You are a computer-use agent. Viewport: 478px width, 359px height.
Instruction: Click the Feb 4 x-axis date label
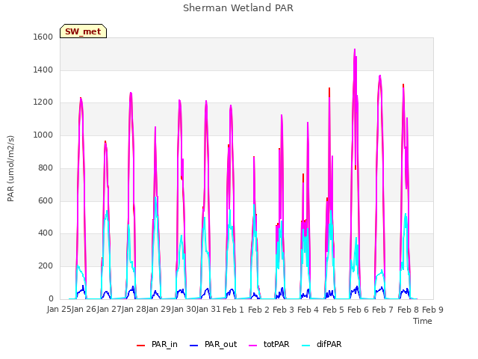pos(308,310)
